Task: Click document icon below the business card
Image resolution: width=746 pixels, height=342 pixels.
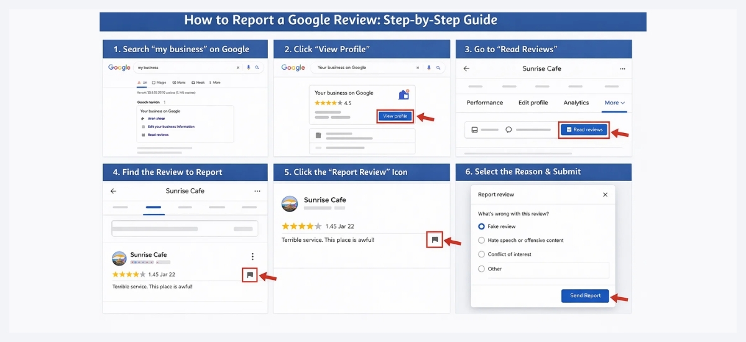Action: click(x=318, y=135)
